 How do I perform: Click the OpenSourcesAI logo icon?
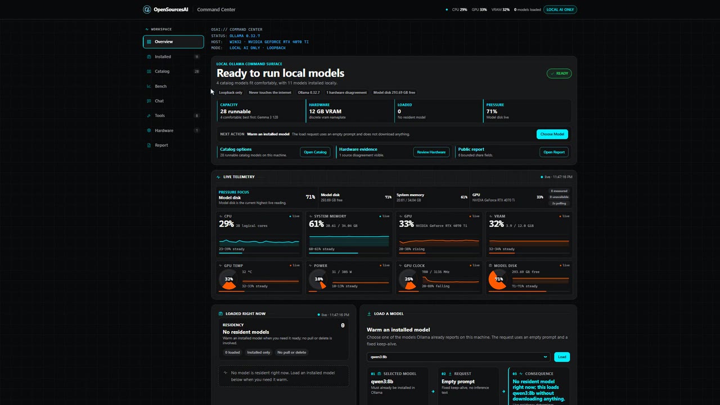click(x=147, y=10)
